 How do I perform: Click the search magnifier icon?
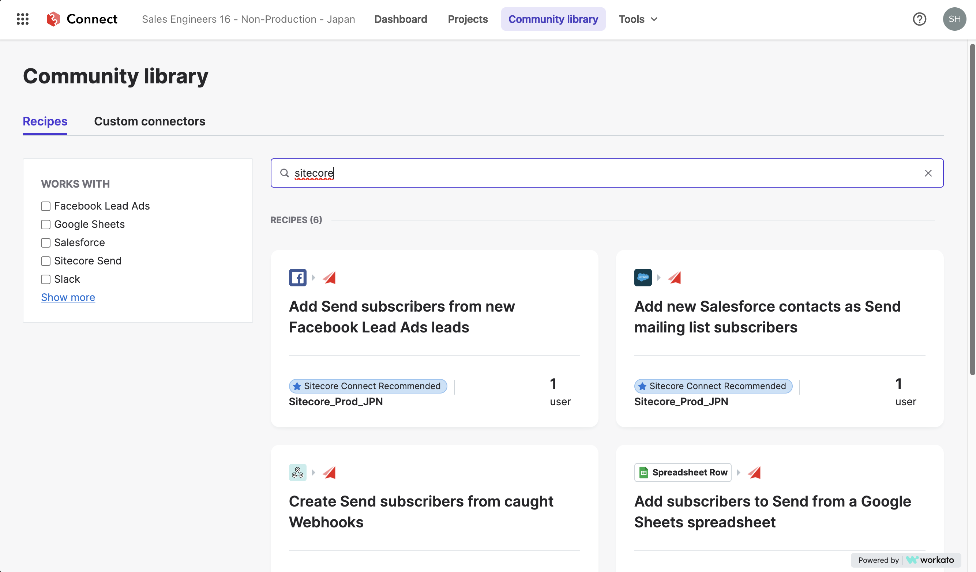click(x=285, y=173)
